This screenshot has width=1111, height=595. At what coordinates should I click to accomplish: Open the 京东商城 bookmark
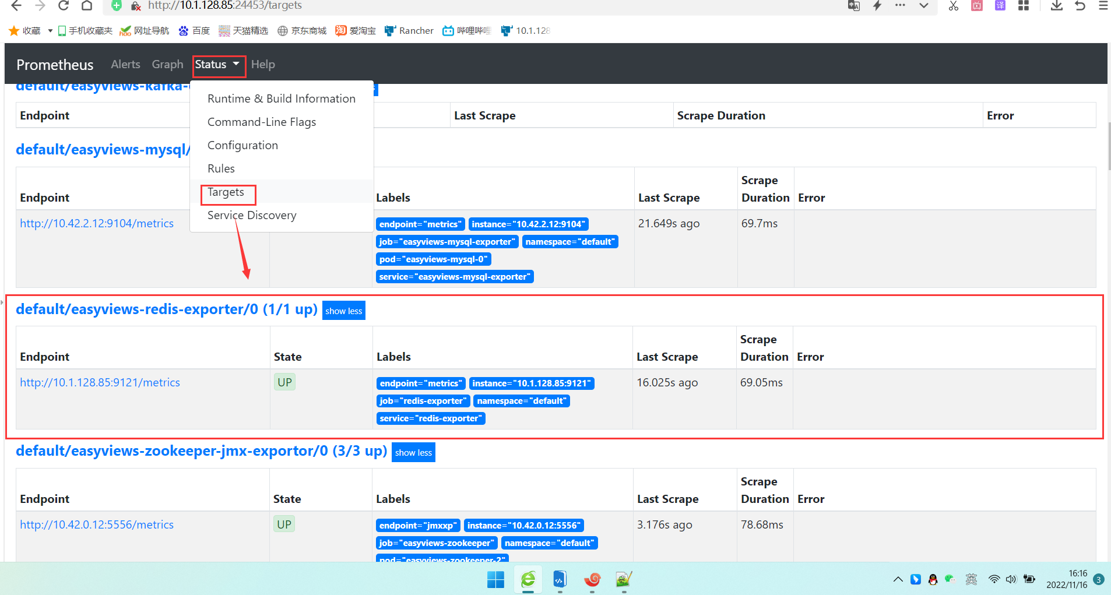[302, 31]
